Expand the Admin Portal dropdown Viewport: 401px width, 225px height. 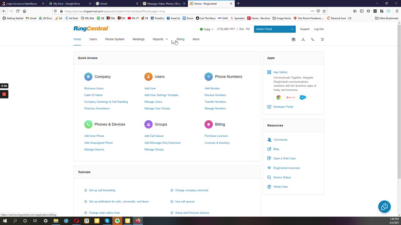tap(275, 29)
